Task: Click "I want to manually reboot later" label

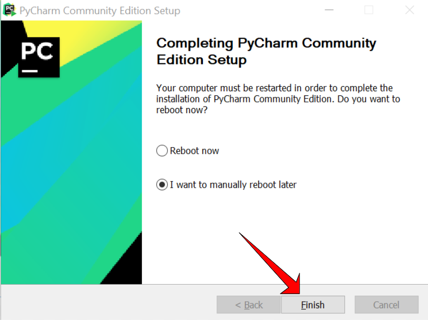Action: [x=233, y=185]
